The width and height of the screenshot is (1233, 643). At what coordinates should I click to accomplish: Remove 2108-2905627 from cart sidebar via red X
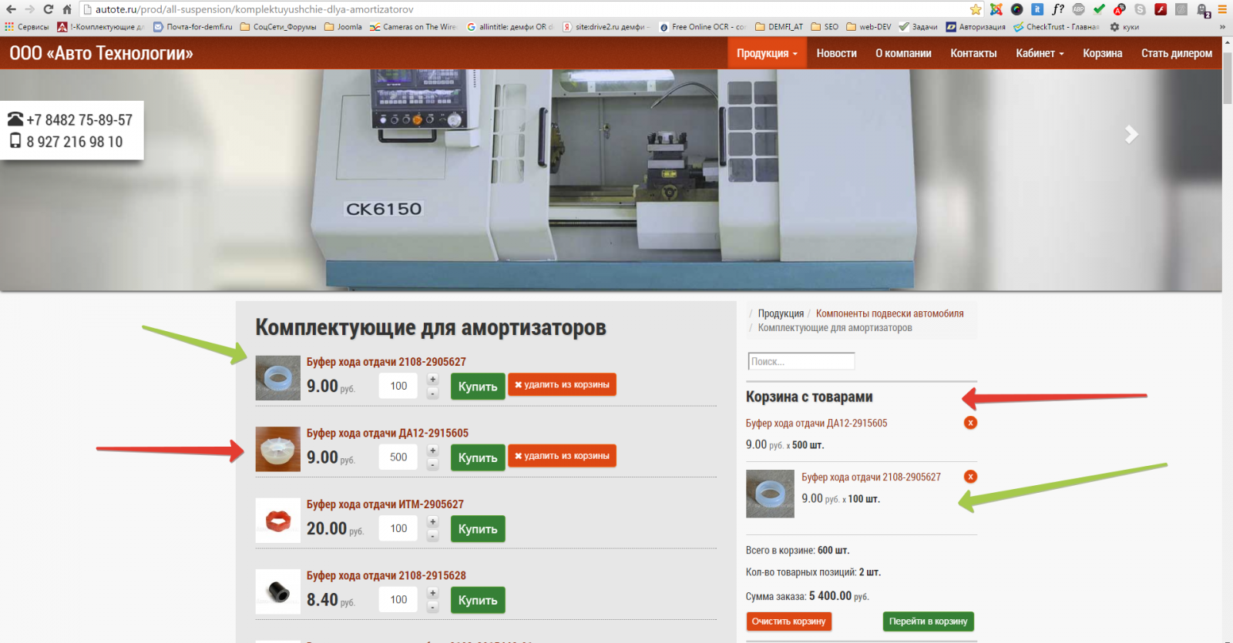pyautogui.click(x=970, y=477)
